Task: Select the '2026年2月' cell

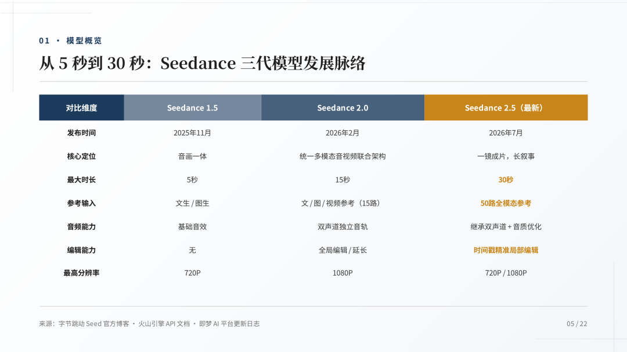Action: 343,133
